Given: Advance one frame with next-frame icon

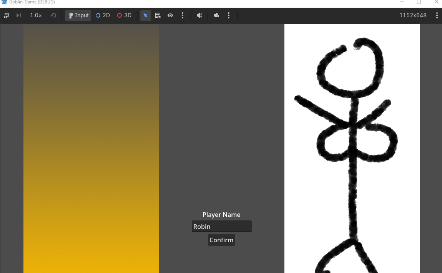Looking at the screenshot, I should (x=19, y=15).
